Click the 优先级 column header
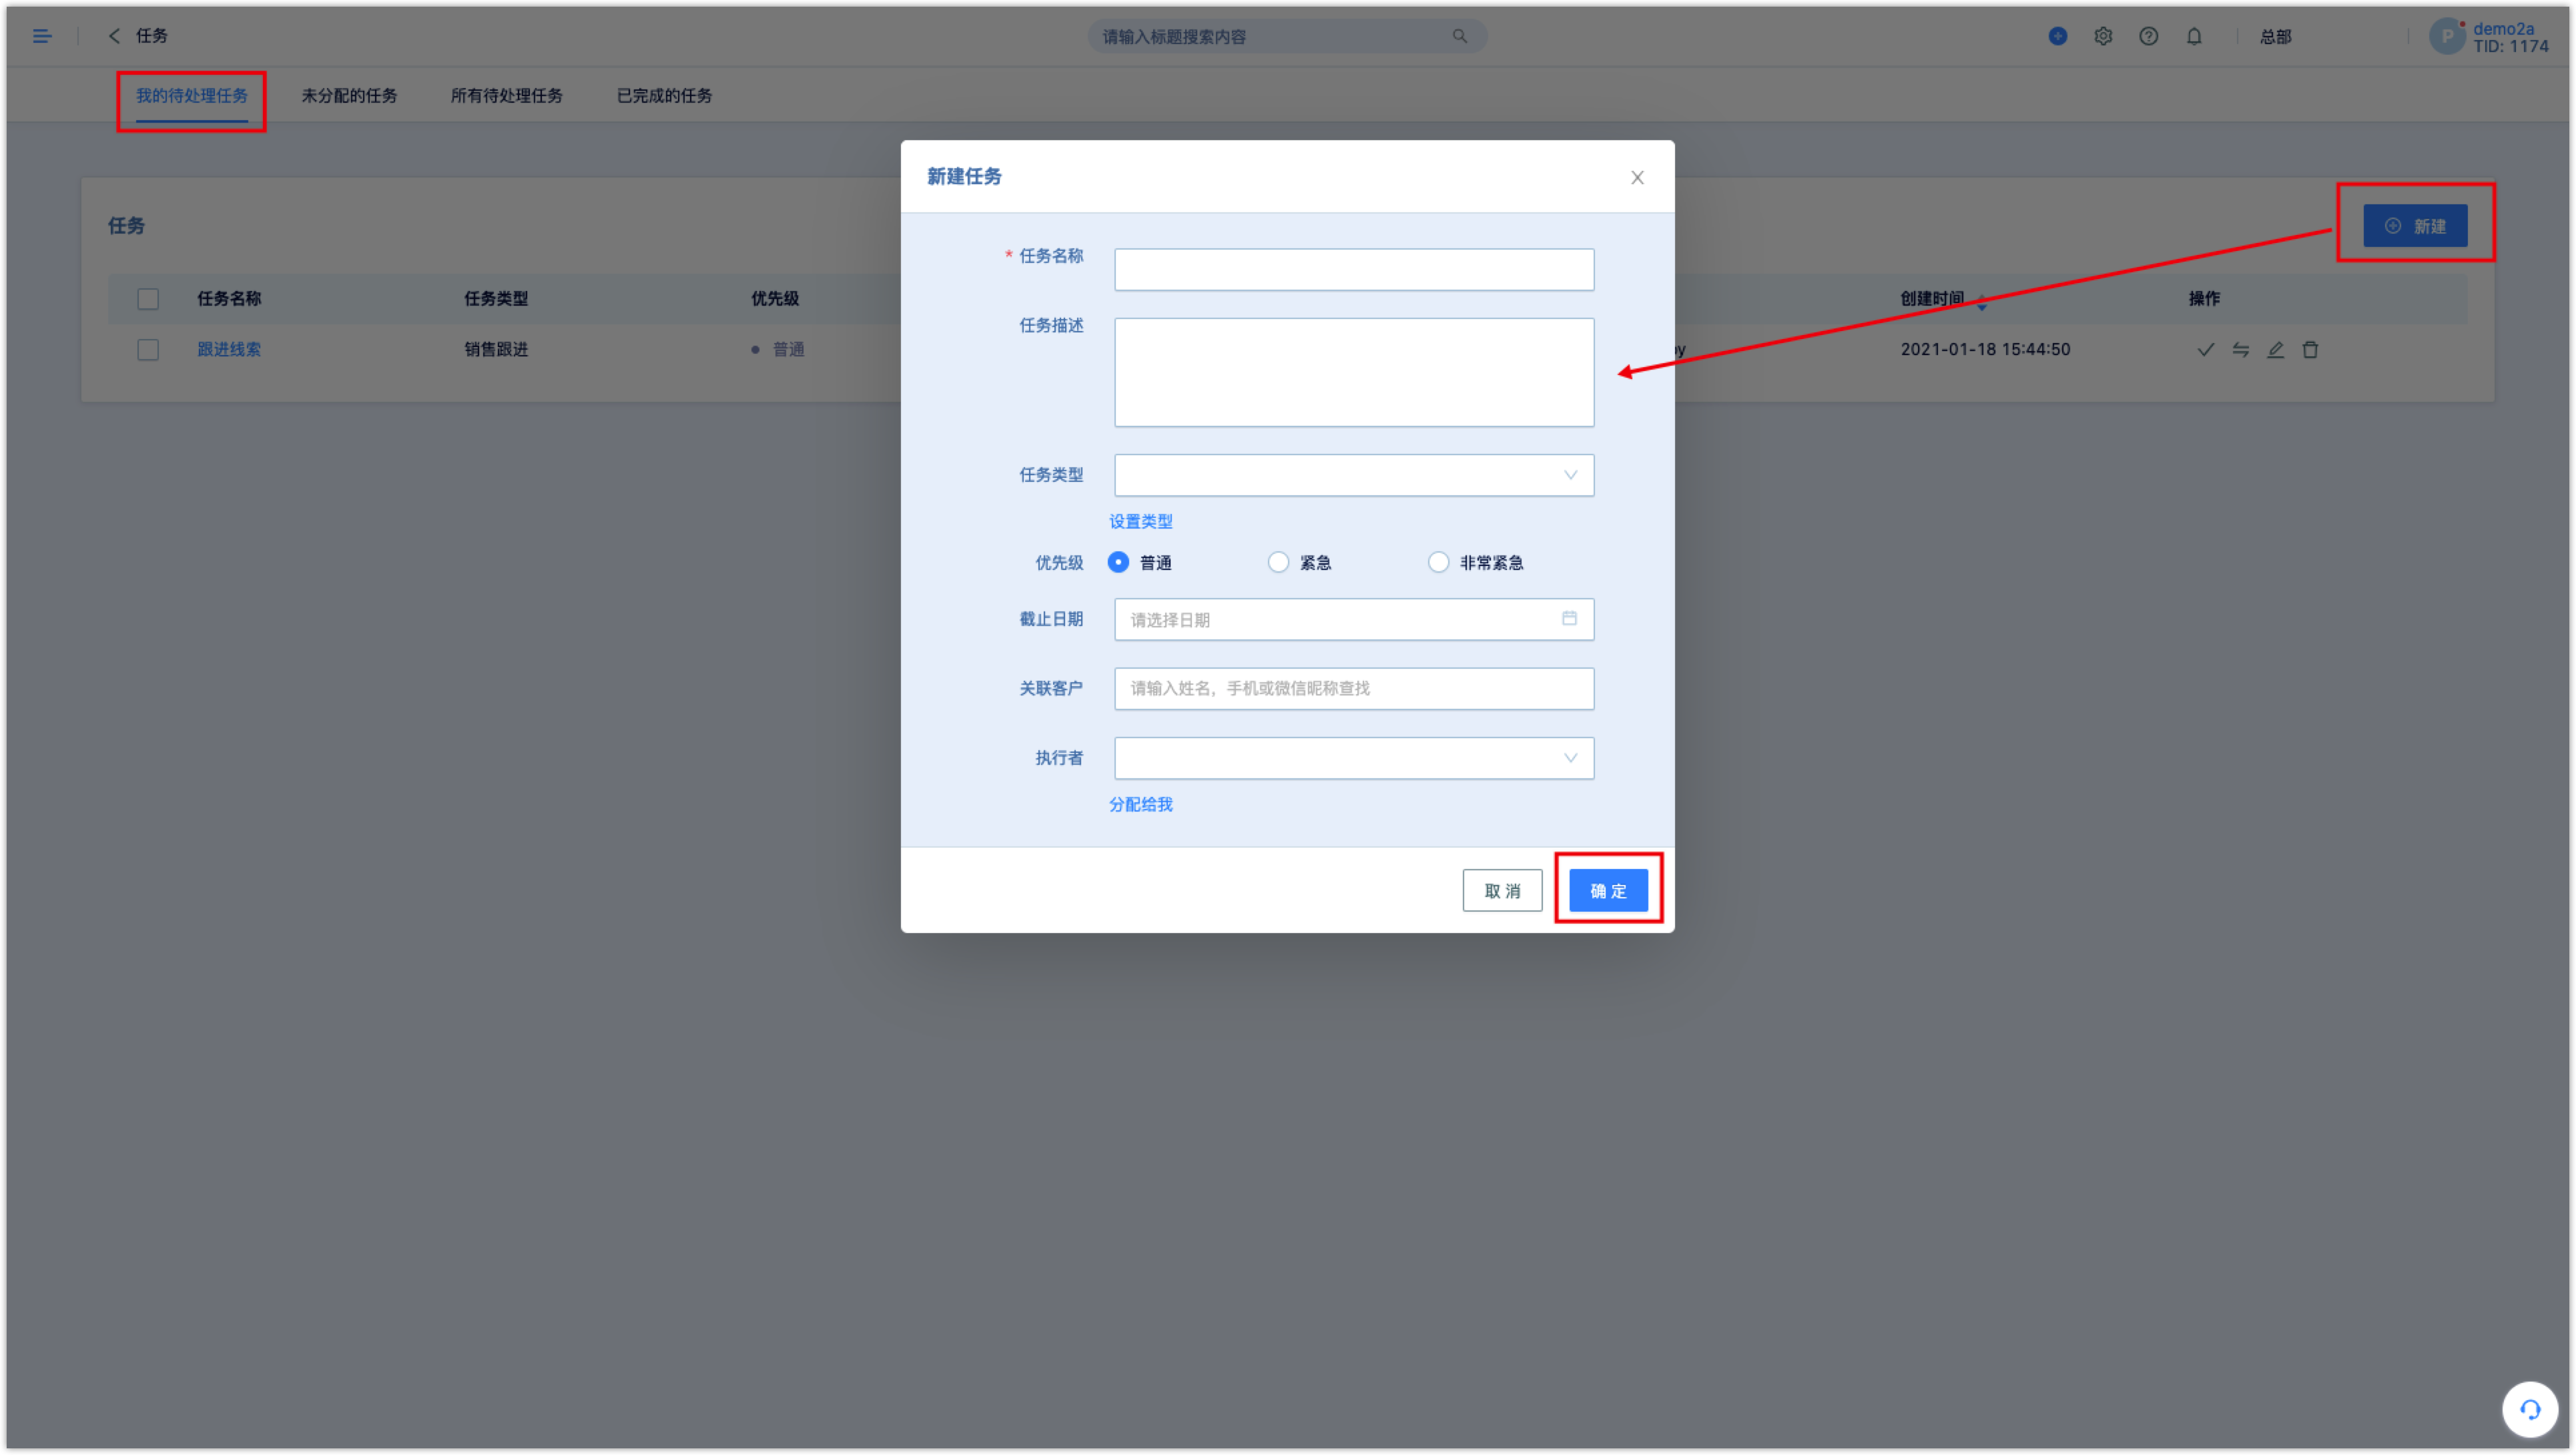 pos(775,299)
